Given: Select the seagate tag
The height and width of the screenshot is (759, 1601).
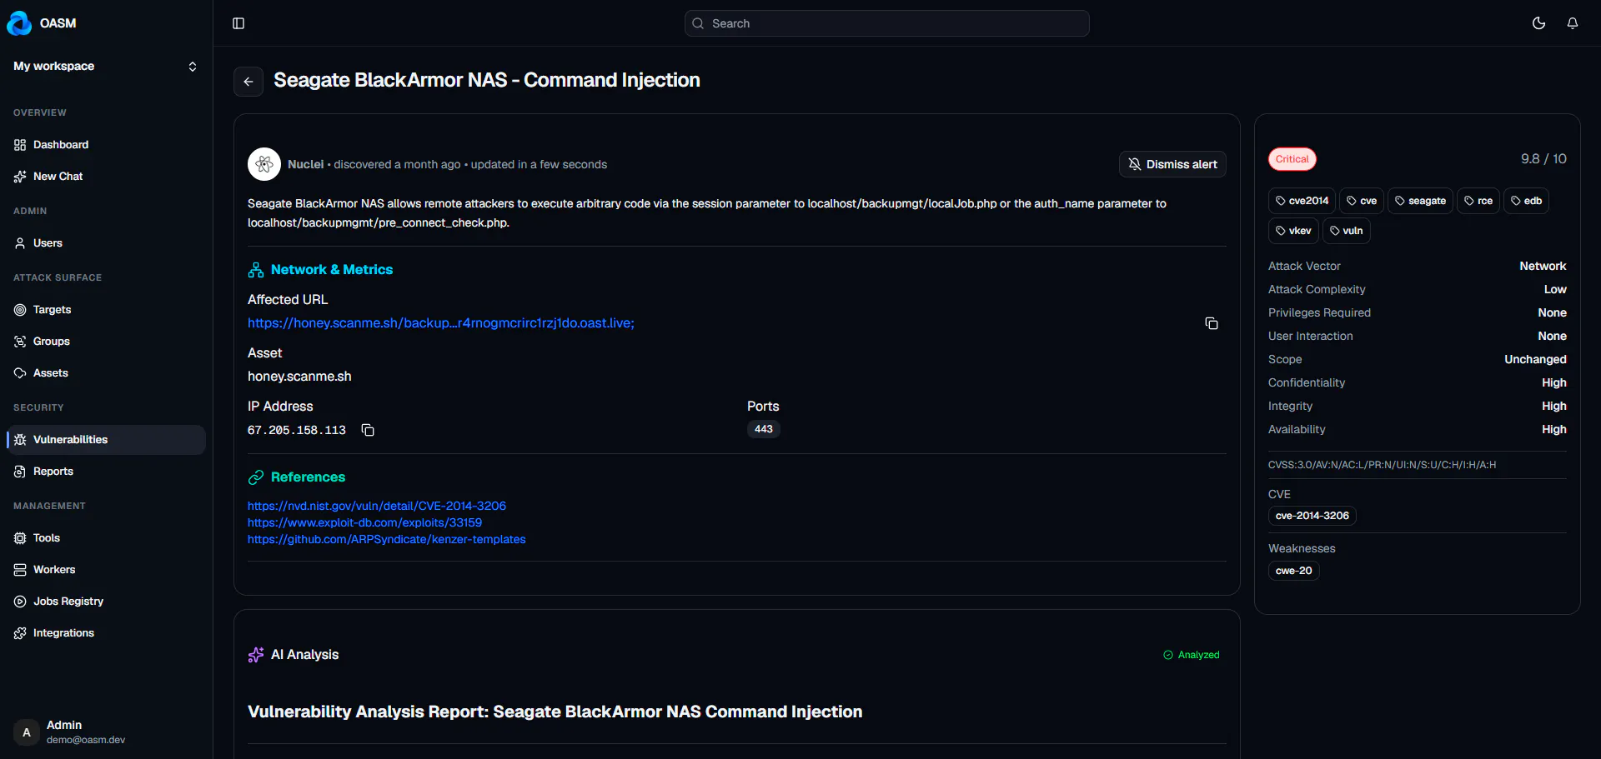Looking at the screenshot, I should pyautogui.click(x=1421, y=201).
